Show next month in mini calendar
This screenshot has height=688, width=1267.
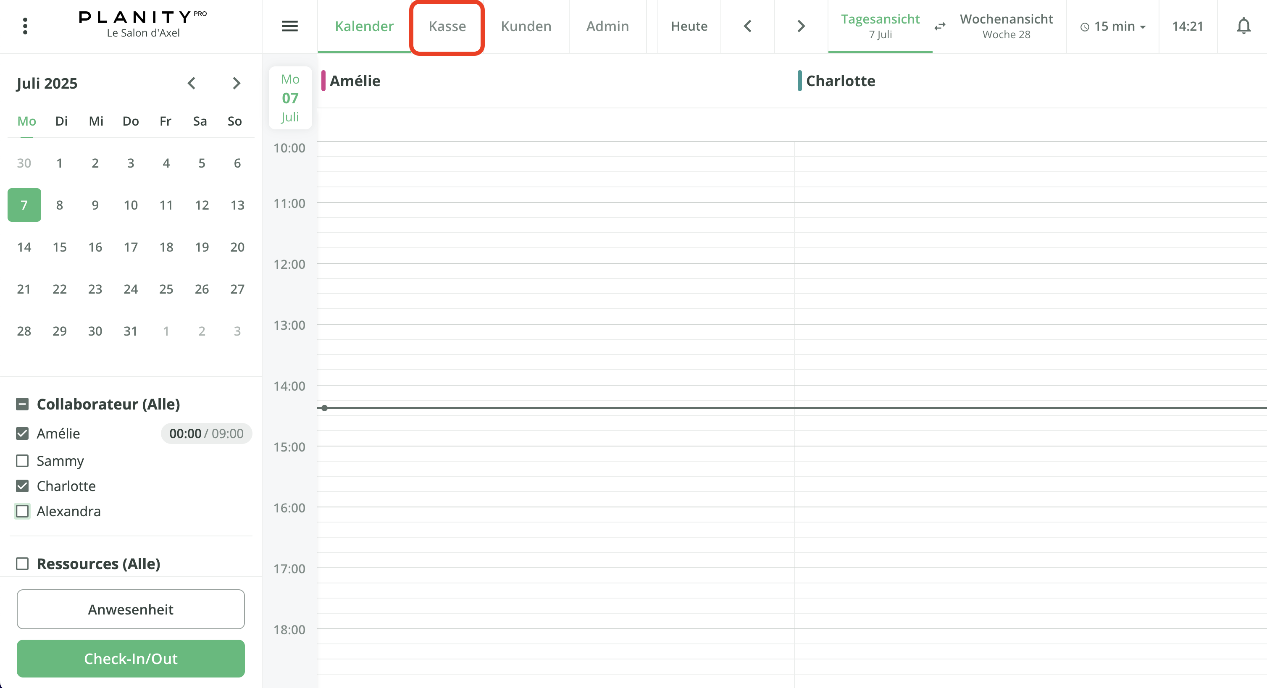(x=237, y=83)
